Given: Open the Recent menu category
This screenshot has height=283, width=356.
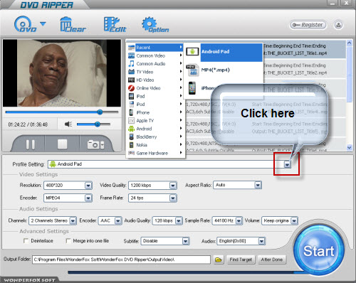Looking at the screenshot, I should (155, 48).
